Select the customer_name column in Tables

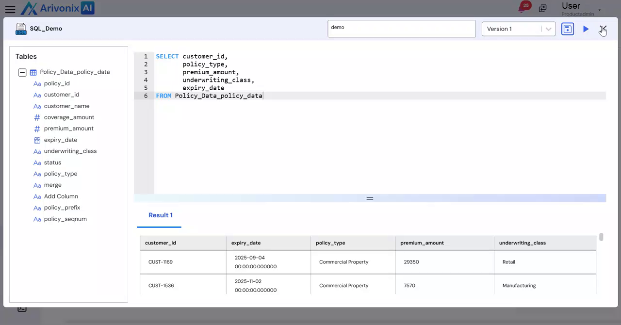[66, 106]
